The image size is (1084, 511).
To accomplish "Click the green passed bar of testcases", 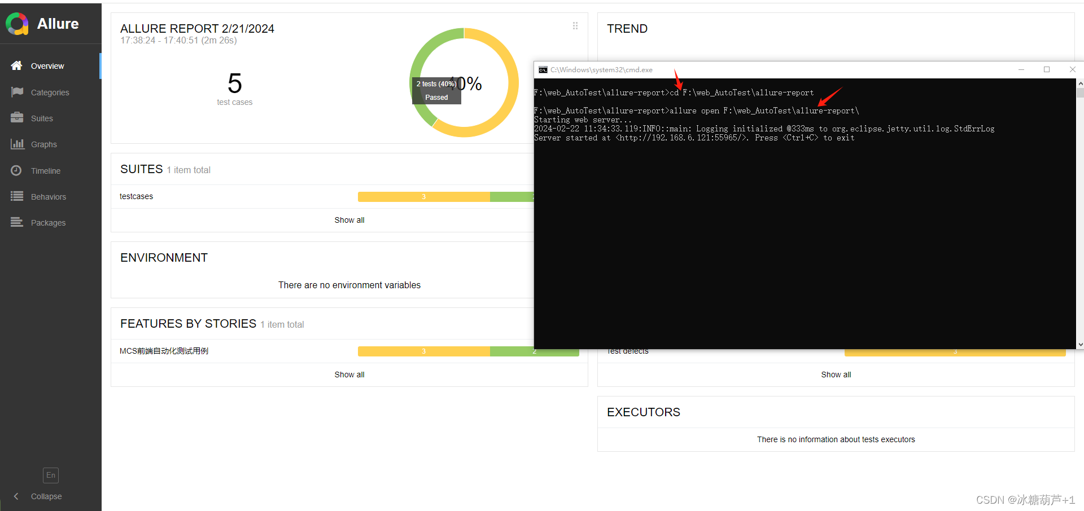I will coord(512,197).
